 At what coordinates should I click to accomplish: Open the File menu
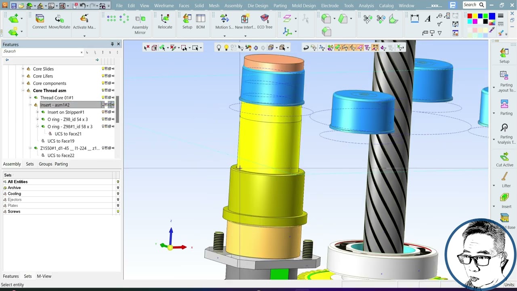(119, 6)
